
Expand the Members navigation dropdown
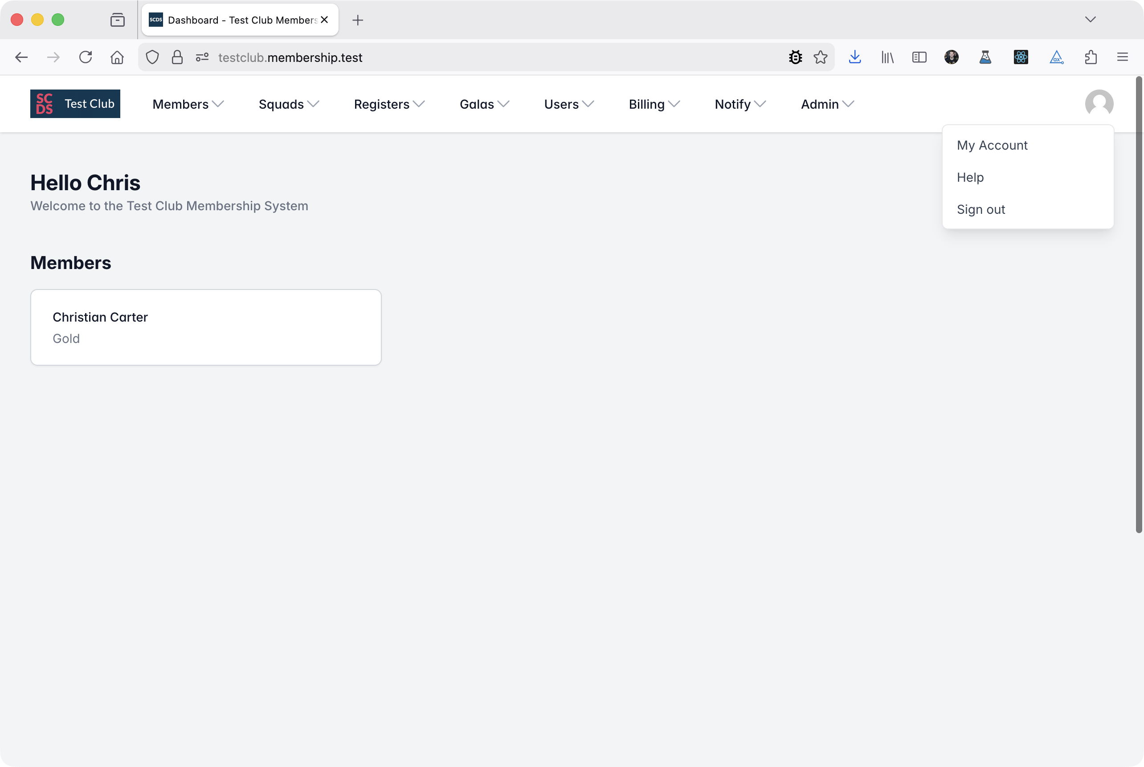(x=187, y=104)
